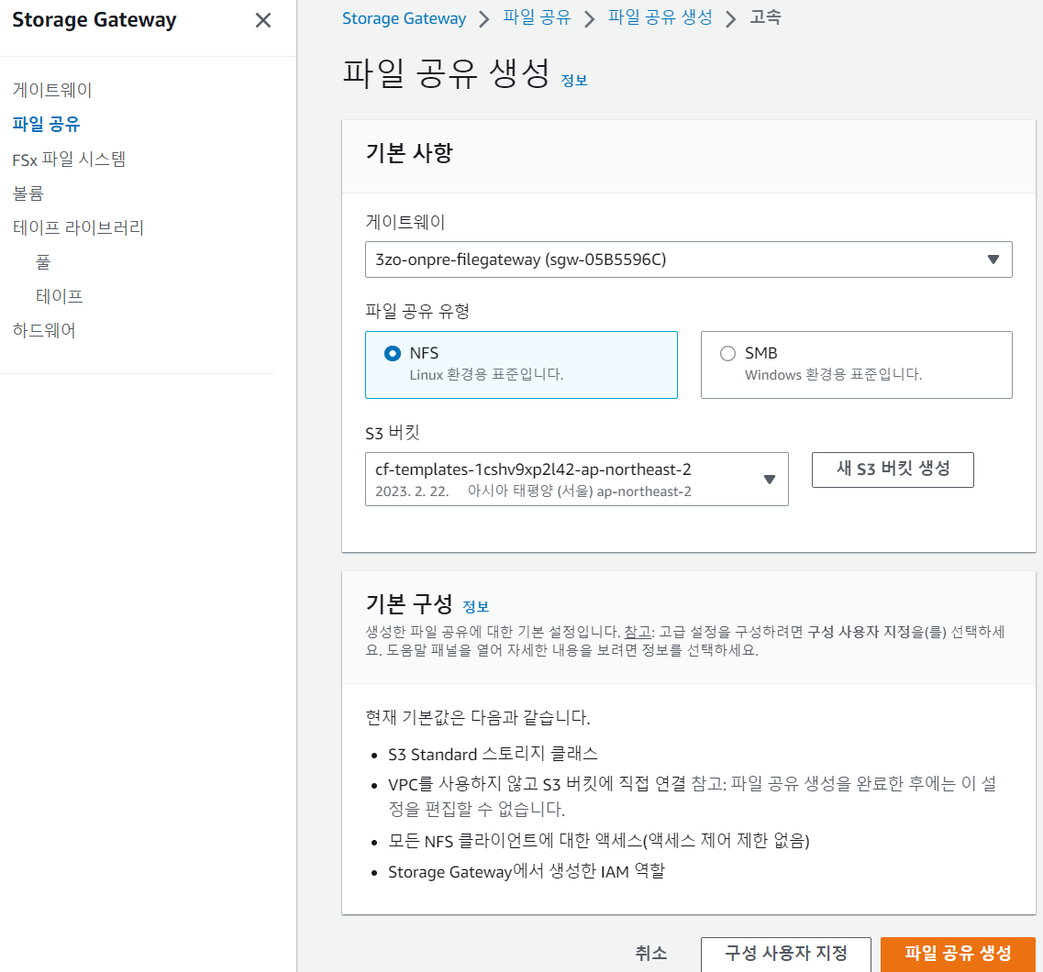Viewport: 1043px width, 972px height.
Task: Click the 기본 사항 section heading
Action: 409,153
